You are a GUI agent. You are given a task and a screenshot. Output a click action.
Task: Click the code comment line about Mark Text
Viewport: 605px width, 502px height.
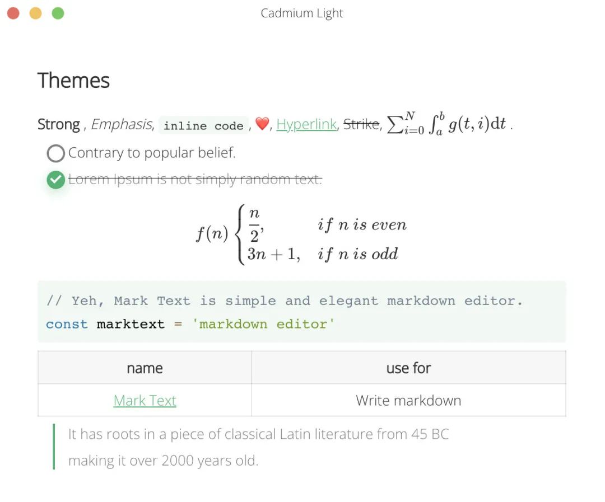(284, 301)
